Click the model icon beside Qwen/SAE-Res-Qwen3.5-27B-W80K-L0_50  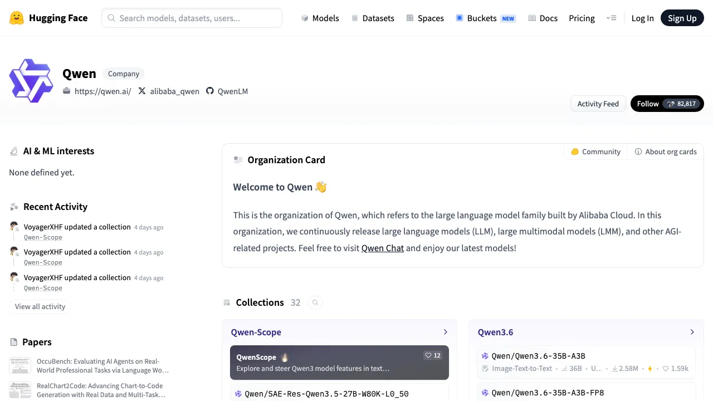(238, 394)
